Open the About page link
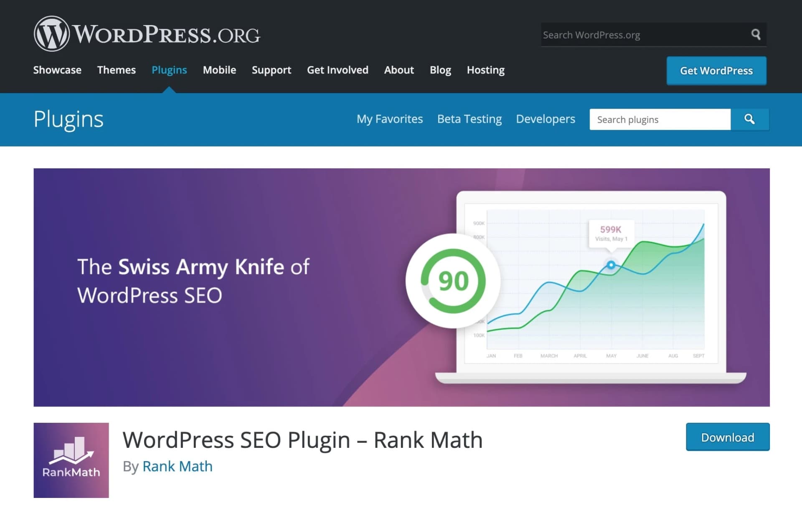 (x=399, y=70)
